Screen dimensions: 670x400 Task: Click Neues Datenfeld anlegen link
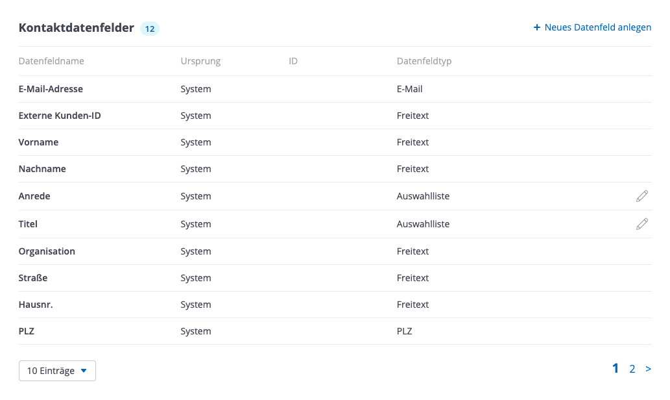pos(597,28)
